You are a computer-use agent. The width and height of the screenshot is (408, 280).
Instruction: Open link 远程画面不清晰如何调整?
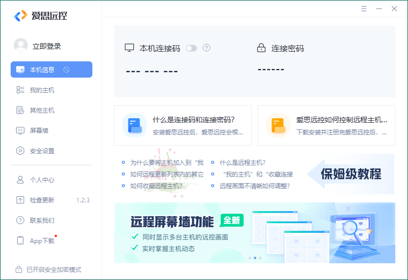254,186
